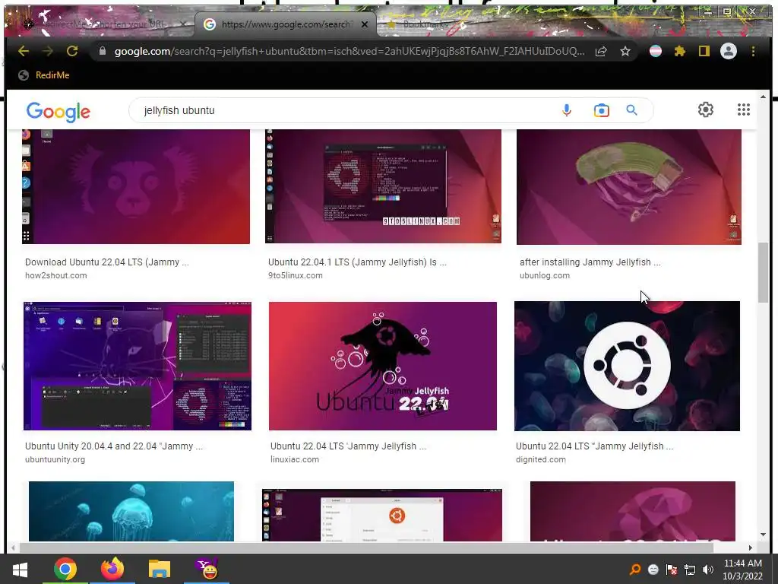Open the Chrome profile avatar
Viewport: 778px width, 584px height.
(x=729, y=51)
